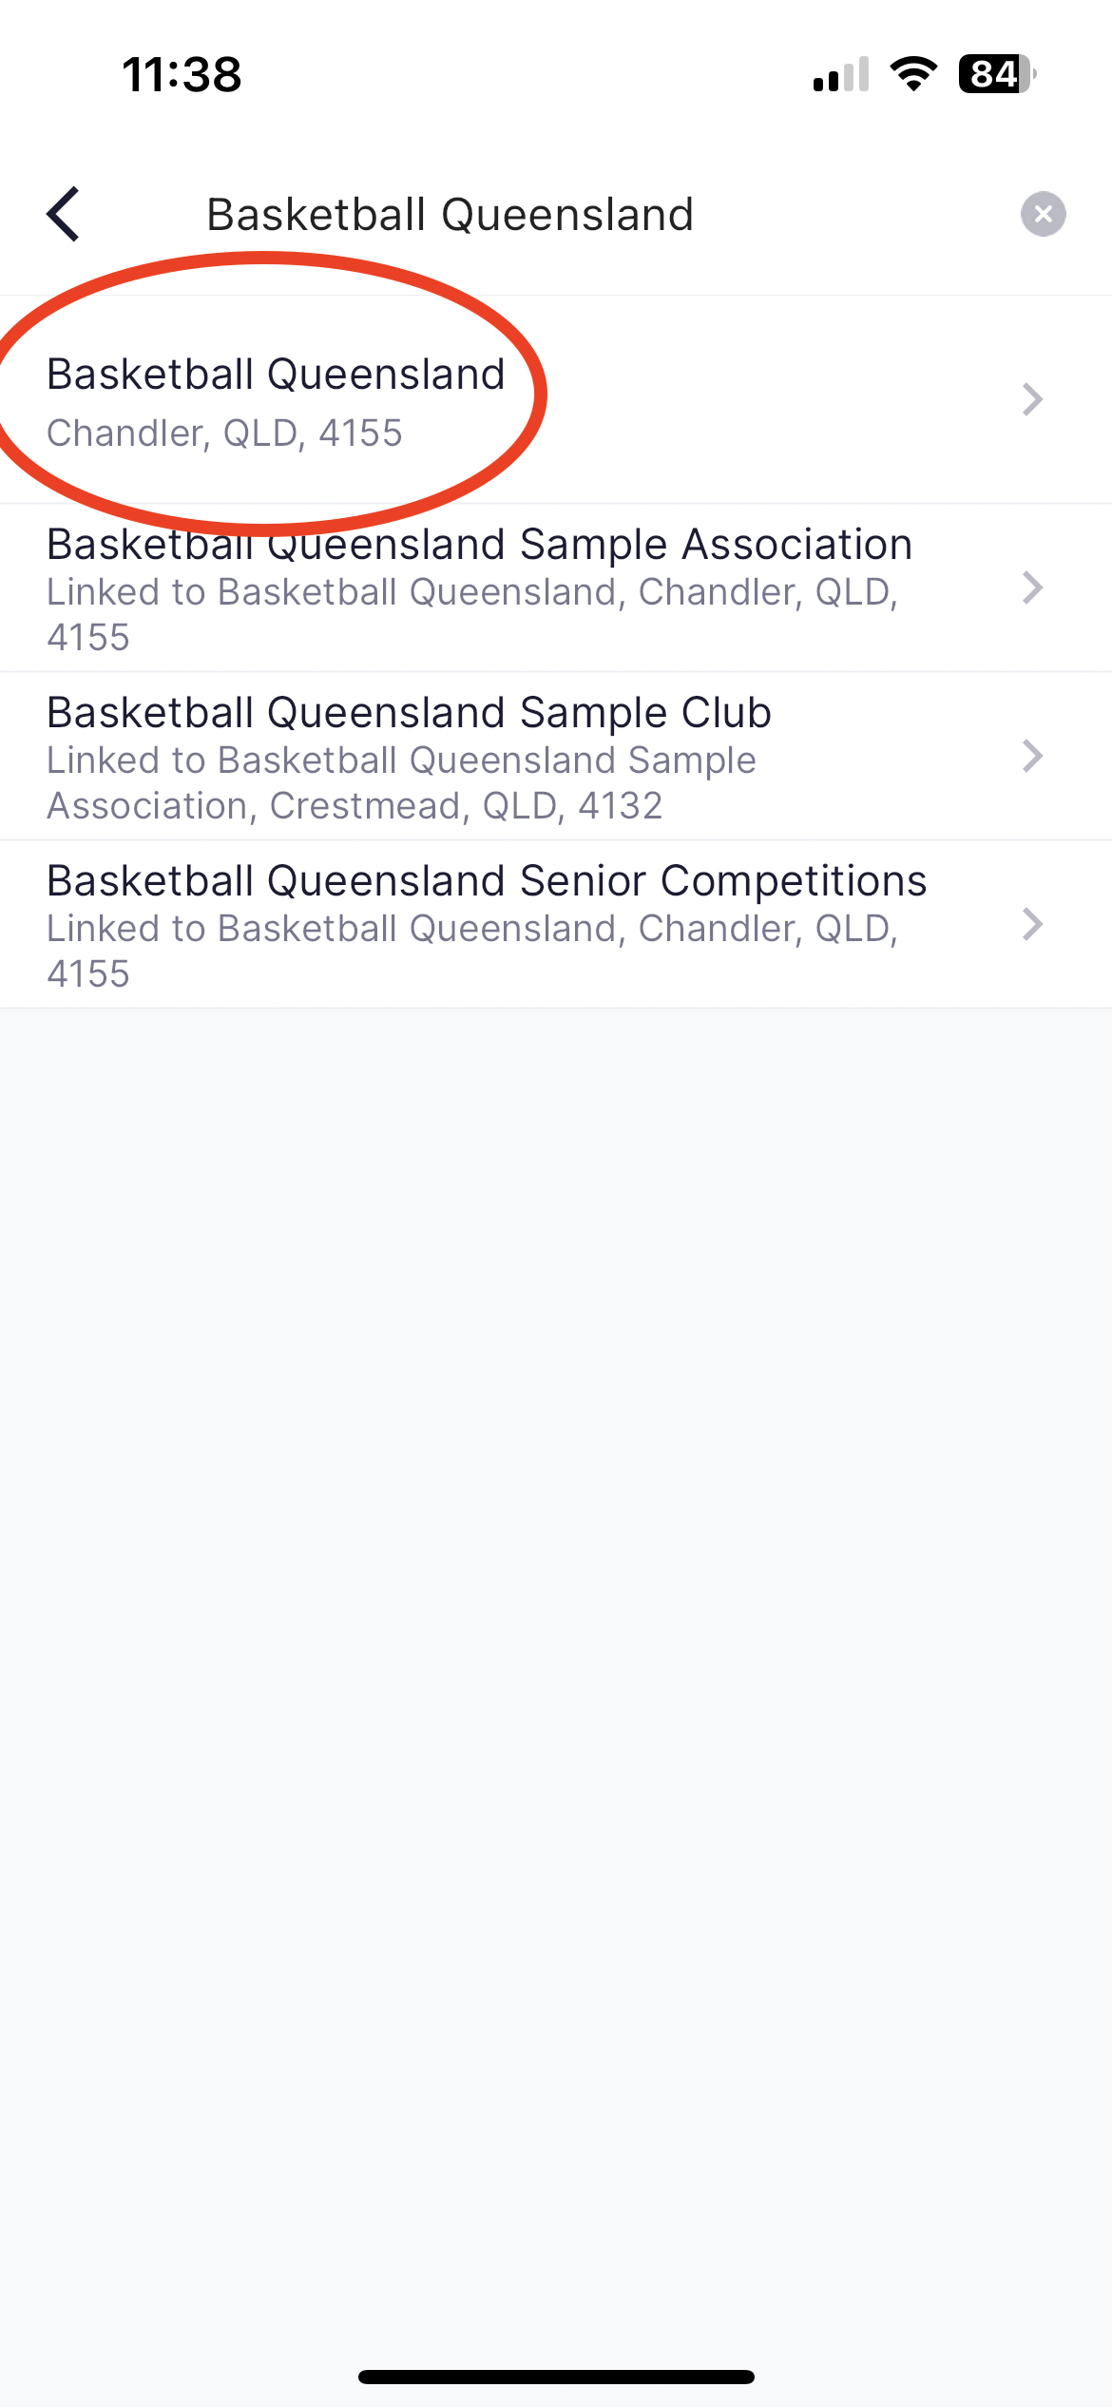1112x2407 pixels.
Task: Open the Sample Association row chevron
Action: point(1033,587)
